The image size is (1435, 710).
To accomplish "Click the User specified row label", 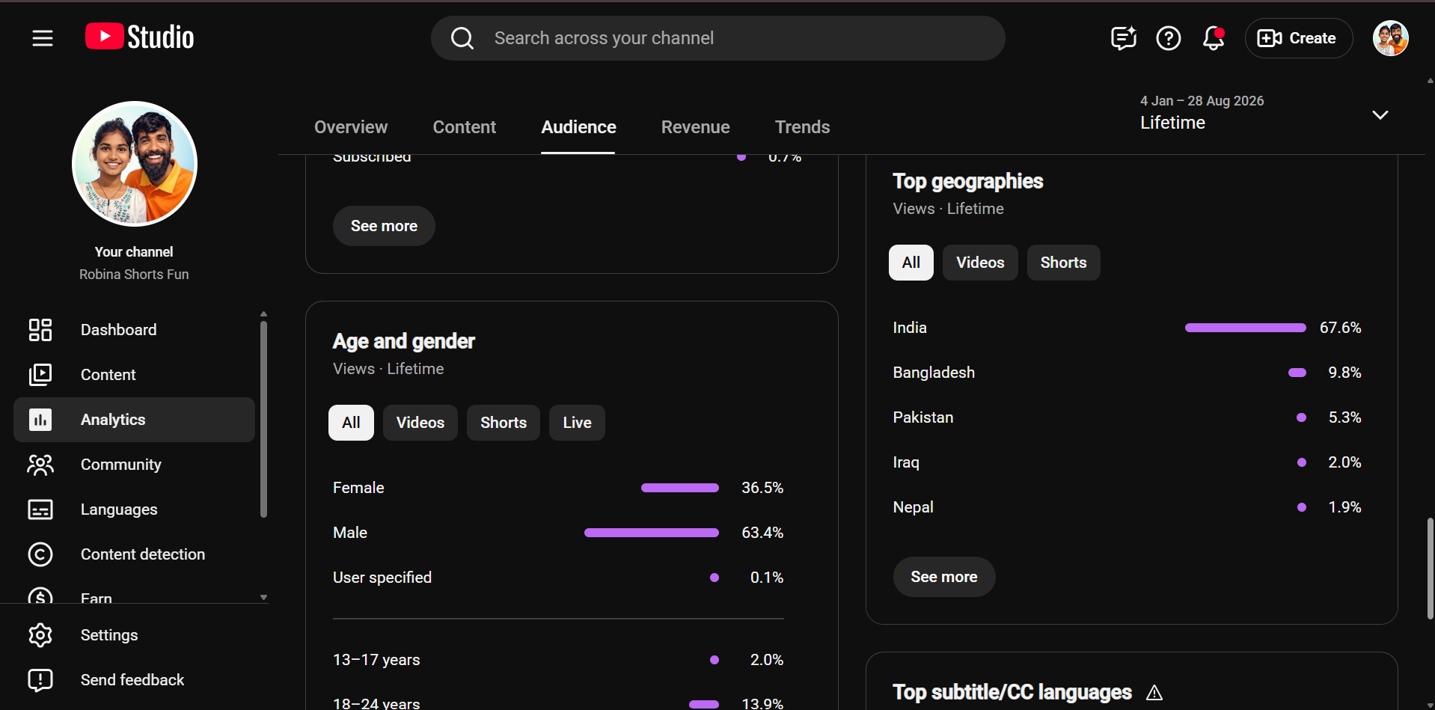I will (382, 578).
